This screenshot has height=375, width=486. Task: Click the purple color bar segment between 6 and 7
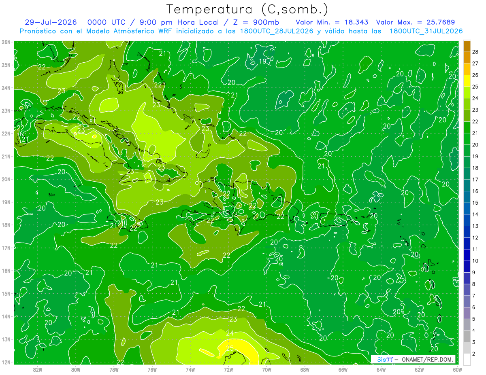pos(467,301)
